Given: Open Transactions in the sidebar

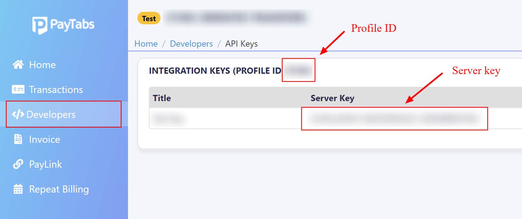Looking at the screenshot, I should click(64, 90).
